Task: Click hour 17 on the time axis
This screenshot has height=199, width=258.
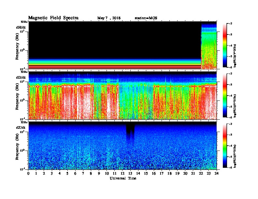Action: point(162,173)
